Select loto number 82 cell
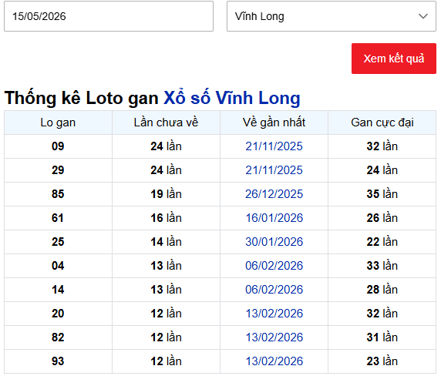The width and height of the screenshot is (441, 376). (58, 337)
